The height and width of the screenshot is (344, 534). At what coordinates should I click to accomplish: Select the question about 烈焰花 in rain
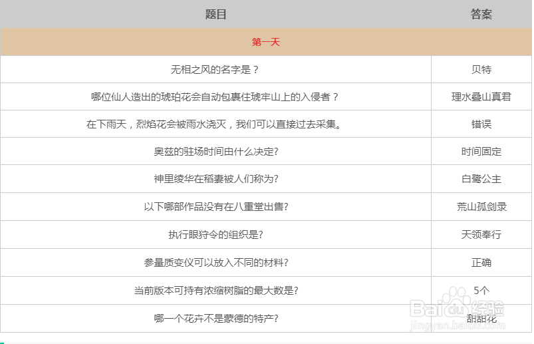(214, 124)
